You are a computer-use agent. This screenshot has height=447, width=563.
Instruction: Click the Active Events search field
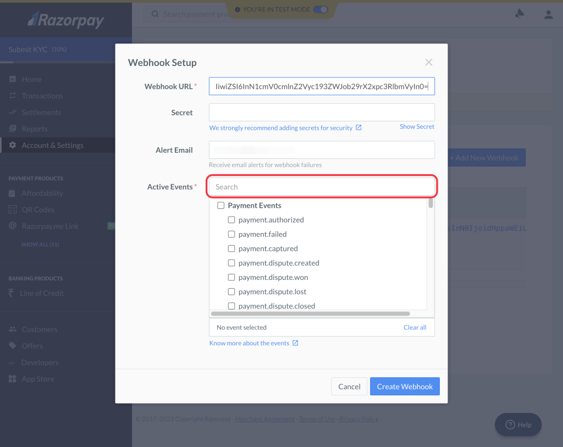tap(322, 187)
